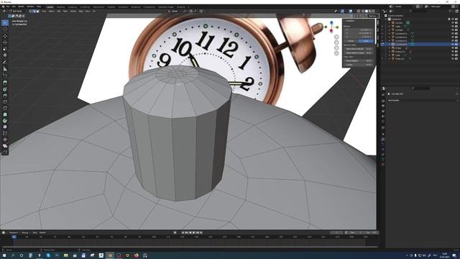Select the Bevel tool
This screenshot has height=259, width=460.
point(5,96)
